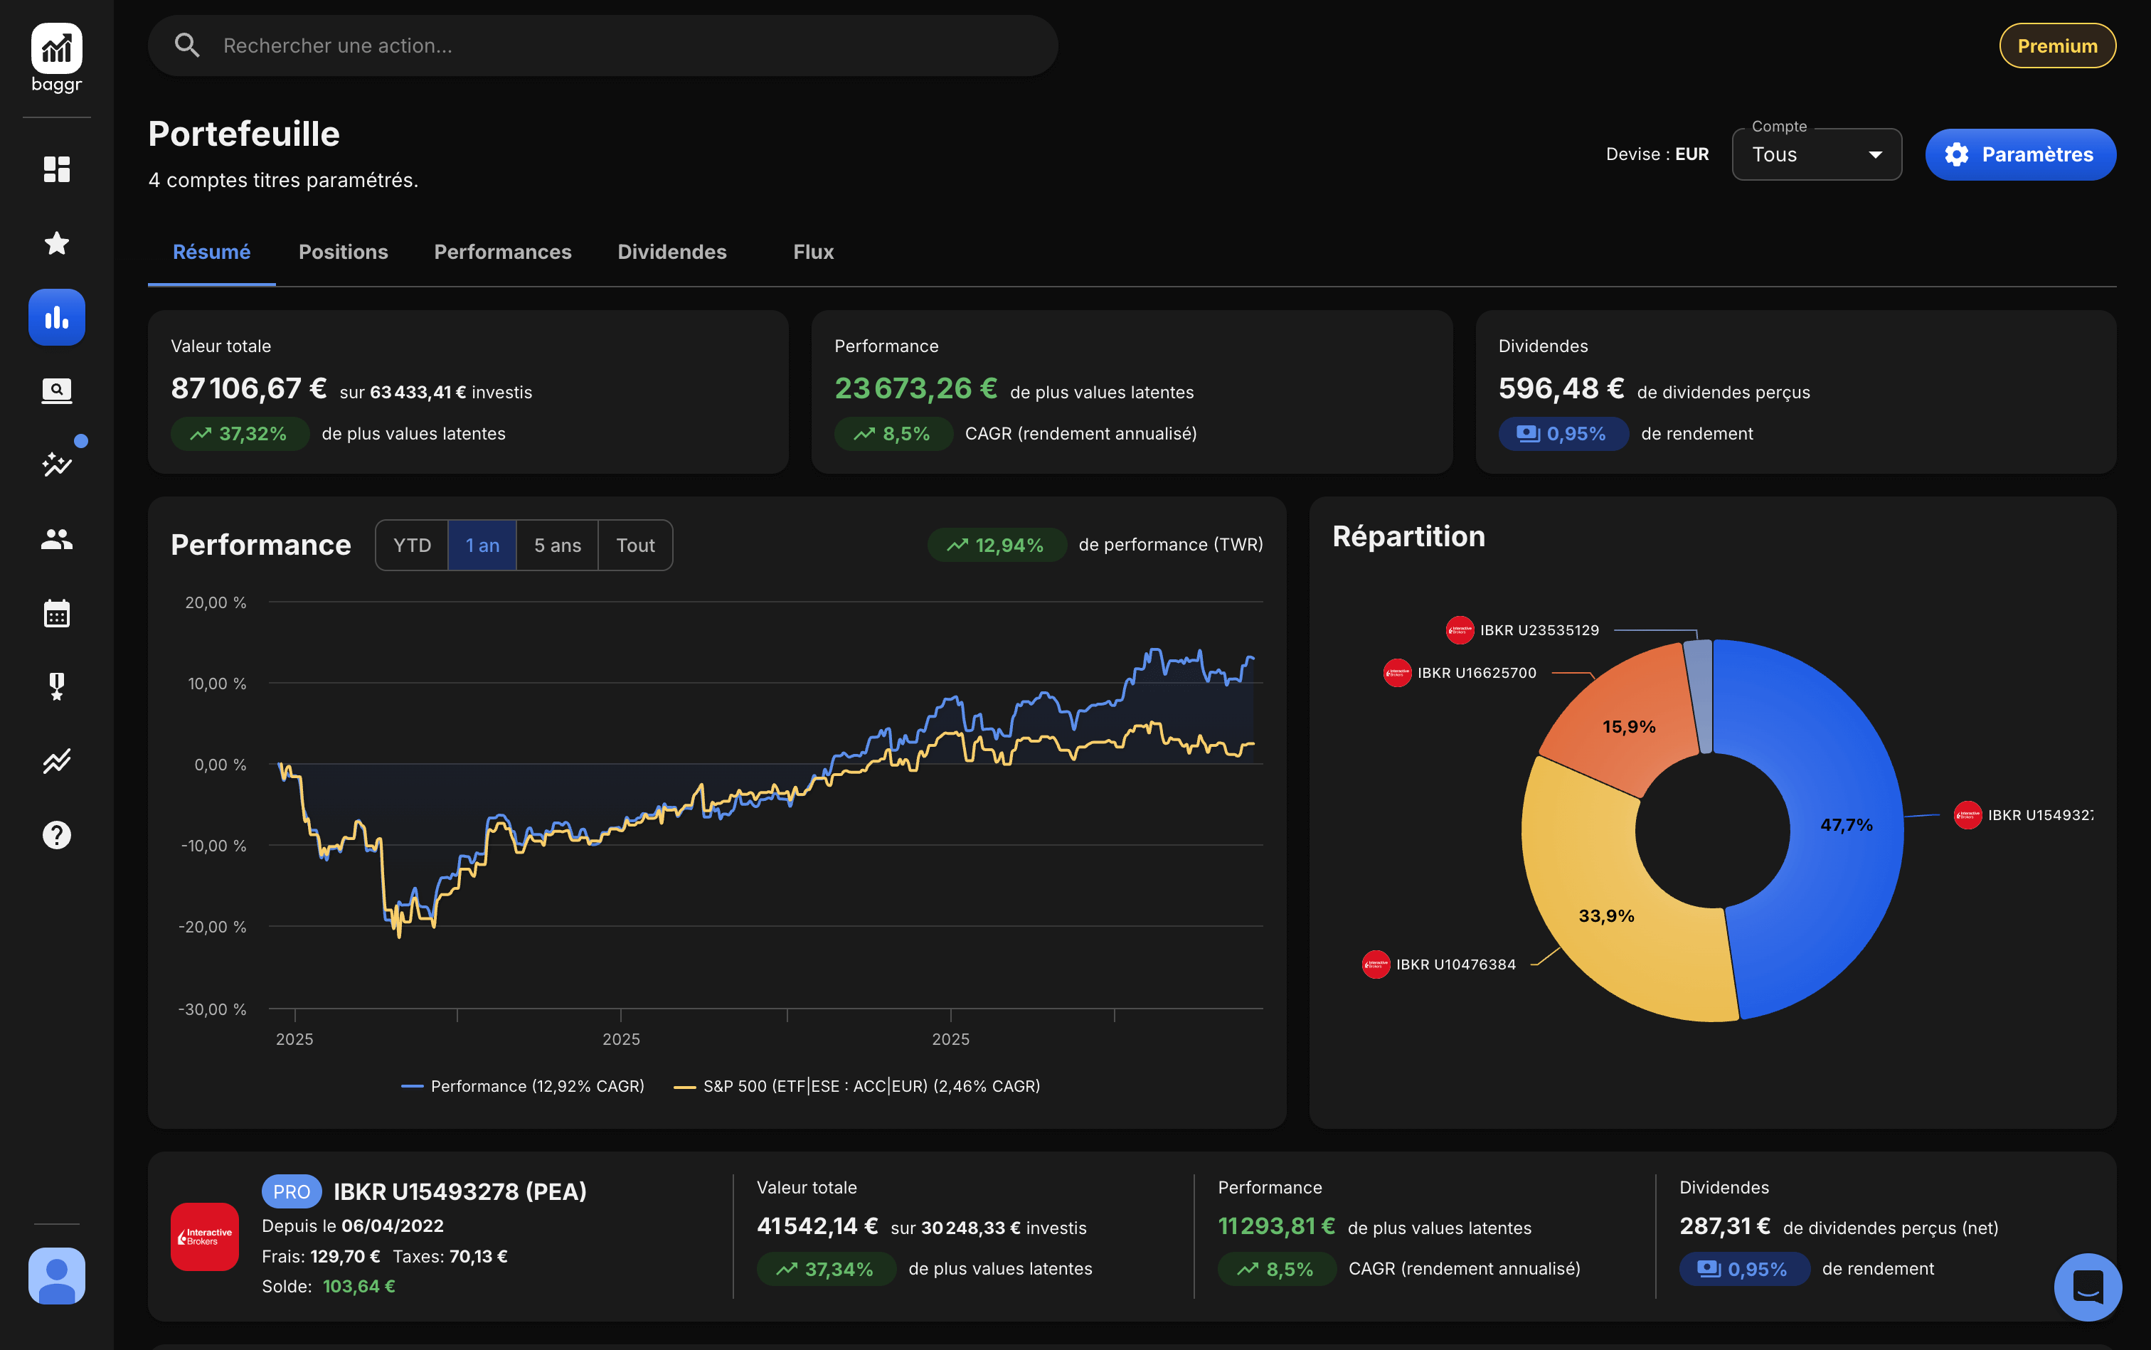The height and width of the screenshot is (1350, 2151).
Task: Open the AI sparkle trends icon
Action: [x=56, y=463]
